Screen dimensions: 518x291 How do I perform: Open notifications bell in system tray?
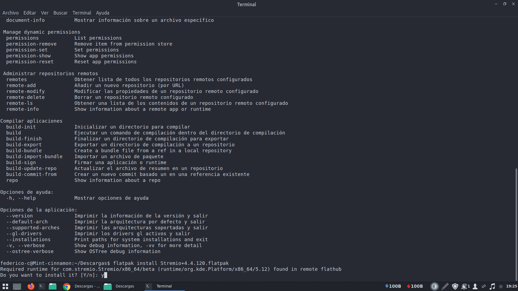[464, 286]
